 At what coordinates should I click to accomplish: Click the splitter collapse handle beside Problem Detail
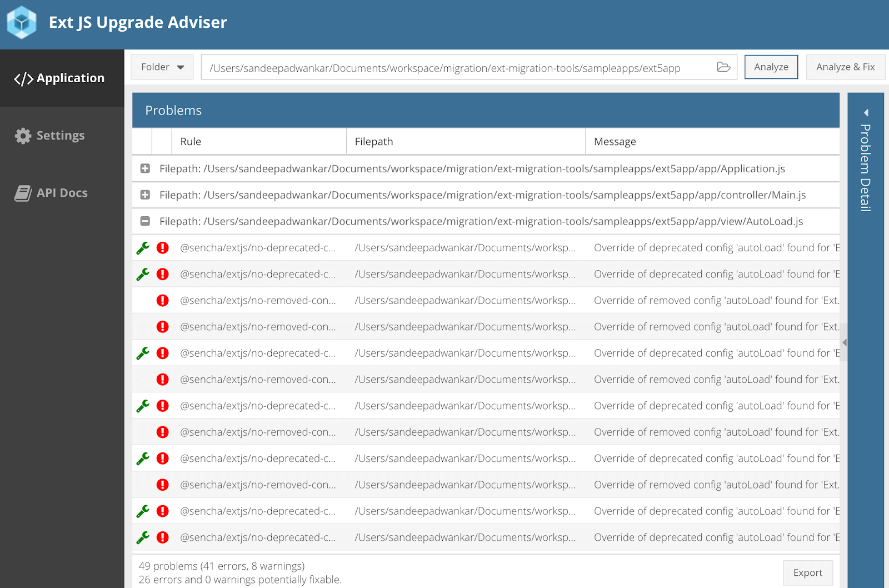(x=843, y=342)
